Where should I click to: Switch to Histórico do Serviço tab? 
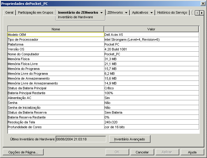click(172, 12)
